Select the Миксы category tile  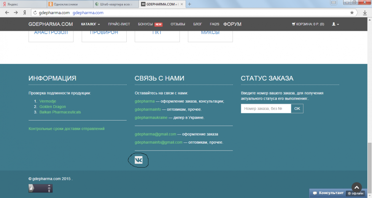pos(210,33)
